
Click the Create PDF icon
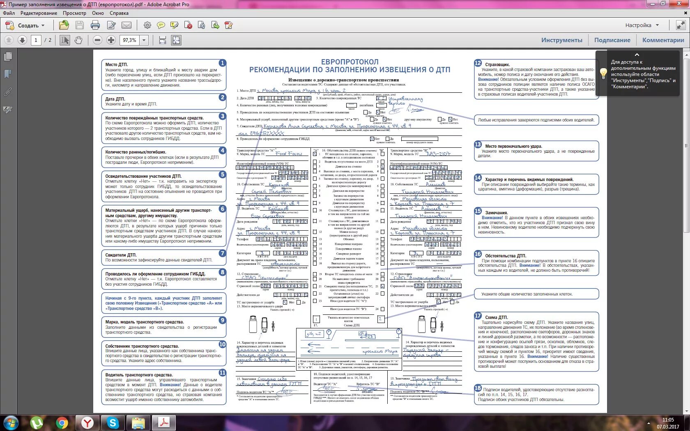(9, 25)
